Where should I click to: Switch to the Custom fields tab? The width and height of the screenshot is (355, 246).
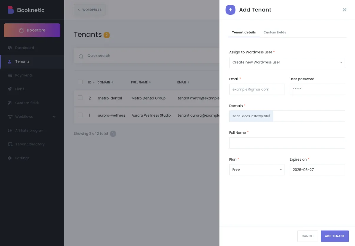click(x=275, y=32)
